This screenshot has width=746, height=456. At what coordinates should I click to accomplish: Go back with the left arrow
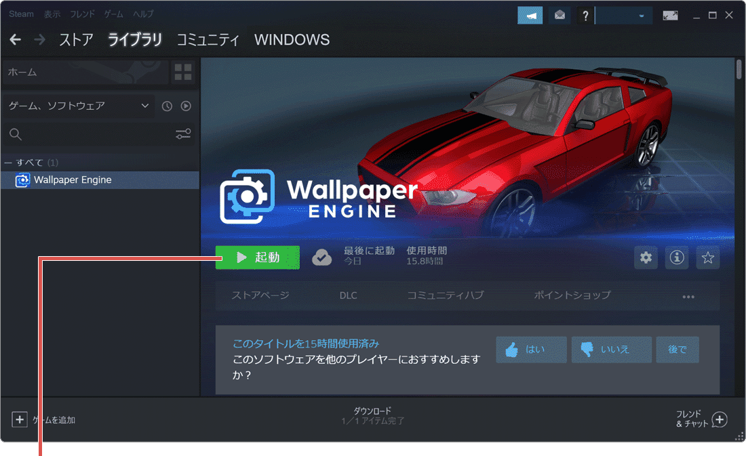pyautogui.click(x=15, y=39)
